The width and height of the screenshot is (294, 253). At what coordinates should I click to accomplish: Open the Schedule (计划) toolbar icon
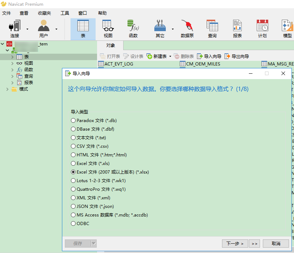coord(262,29)
